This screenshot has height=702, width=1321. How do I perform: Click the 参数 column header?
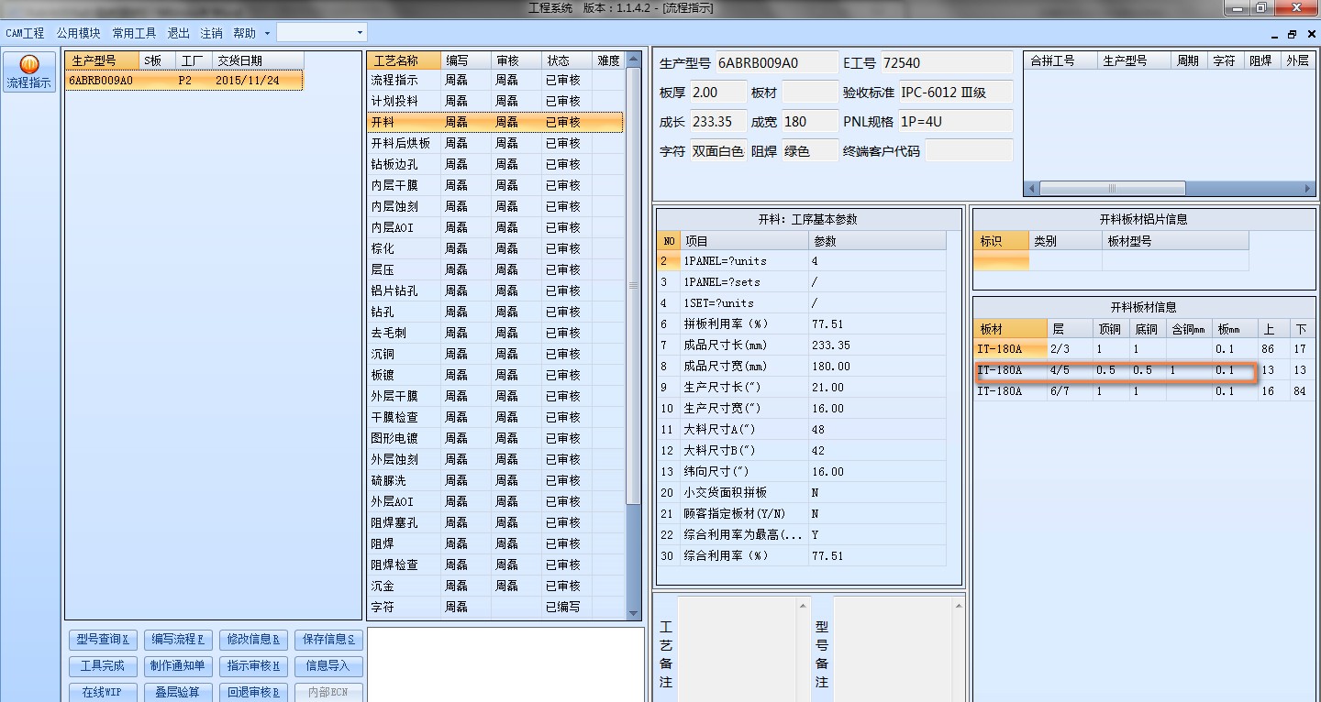coord(877,241)
